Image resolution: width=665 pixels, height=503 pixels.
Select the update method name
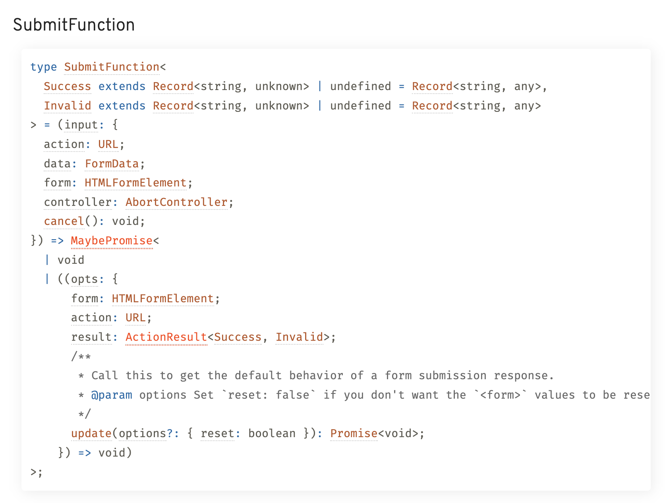click(x=91, y=434)
